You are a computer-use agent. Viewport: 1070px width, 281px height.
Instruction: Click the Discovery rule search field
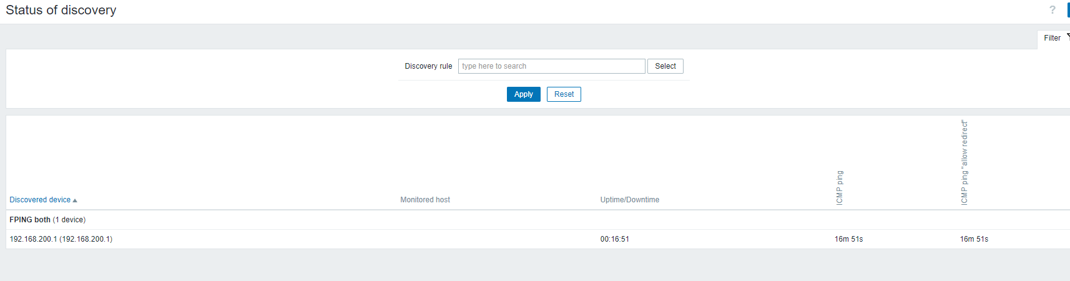(552, 66)
